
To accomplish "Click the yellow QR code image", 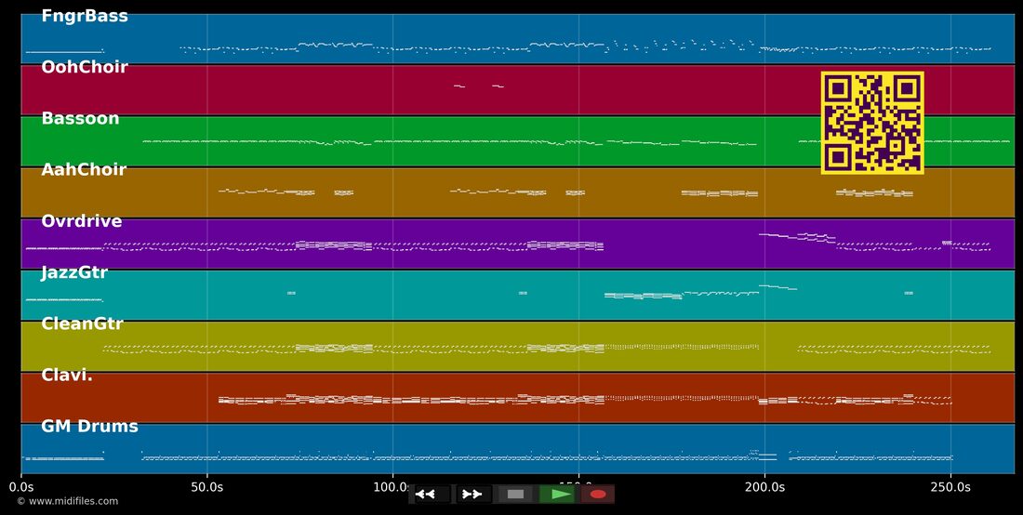I will (872, 123).
